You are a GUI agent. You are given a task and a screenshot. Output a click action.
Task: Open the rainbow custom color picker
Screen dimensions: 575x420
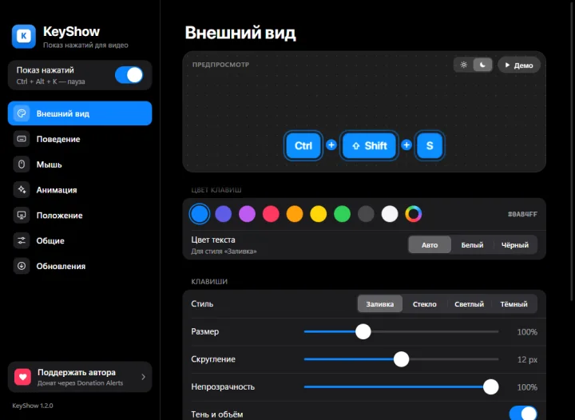click(x=414, y=214)
